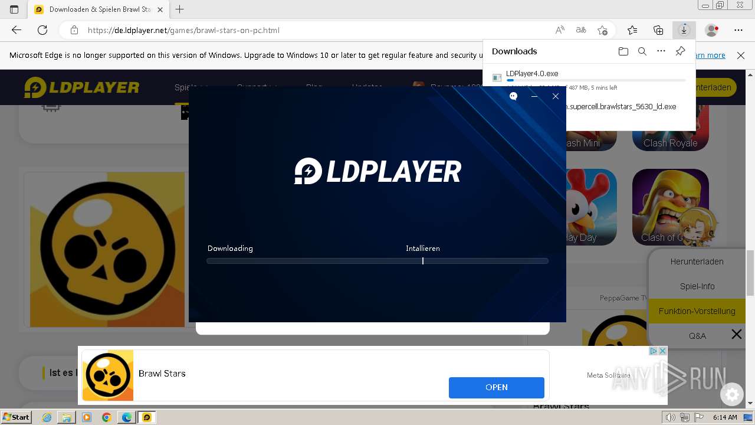Select the LDPlayer4.0.exe download entry
The width and height of the screenshot is (755, 425).
589,80
